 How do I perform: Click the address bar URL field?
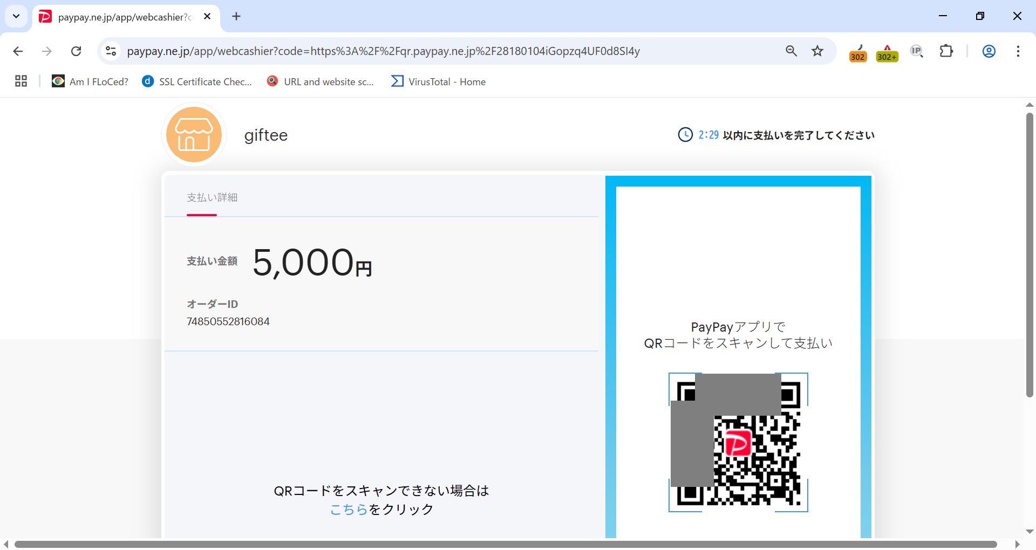pos(383,51)
